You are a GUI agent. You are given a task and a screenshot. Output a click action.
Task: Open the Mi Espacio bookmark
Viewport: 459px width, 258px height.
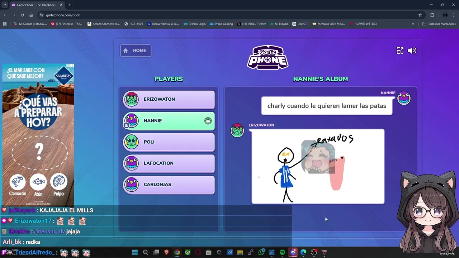tap(279, 24)
